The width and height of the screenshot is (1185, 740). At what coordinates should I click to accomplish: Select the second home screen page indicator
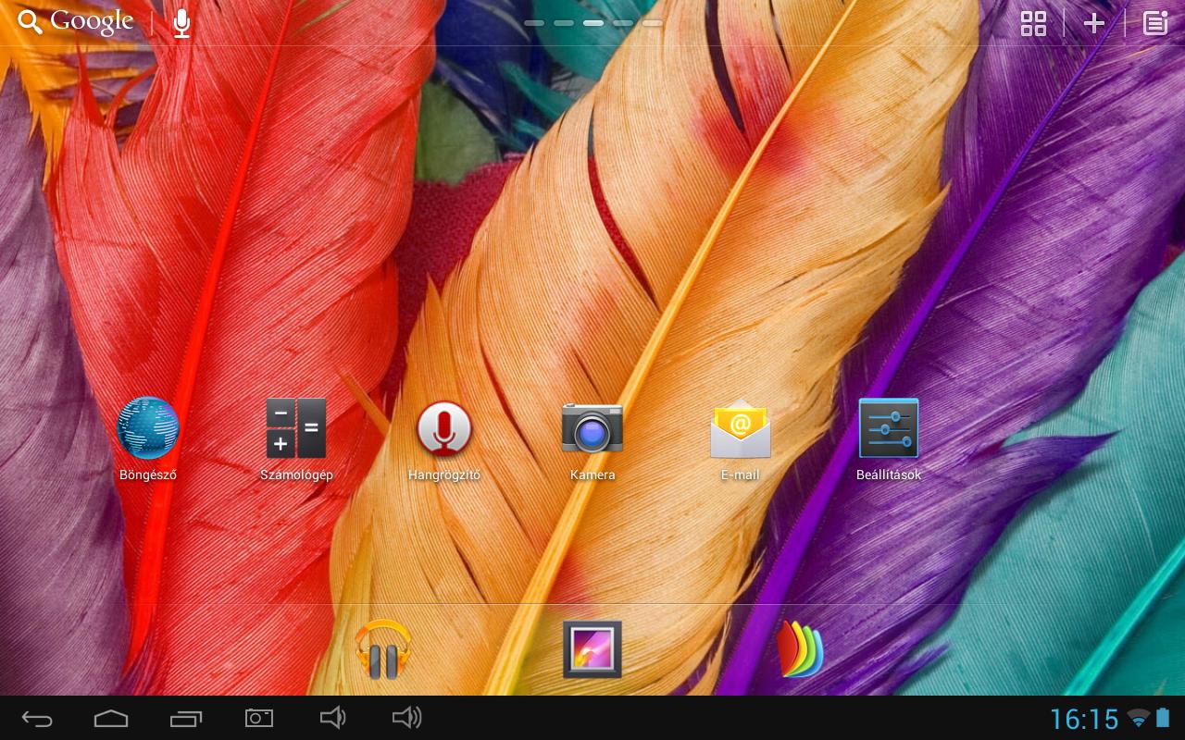coord(564,22)
